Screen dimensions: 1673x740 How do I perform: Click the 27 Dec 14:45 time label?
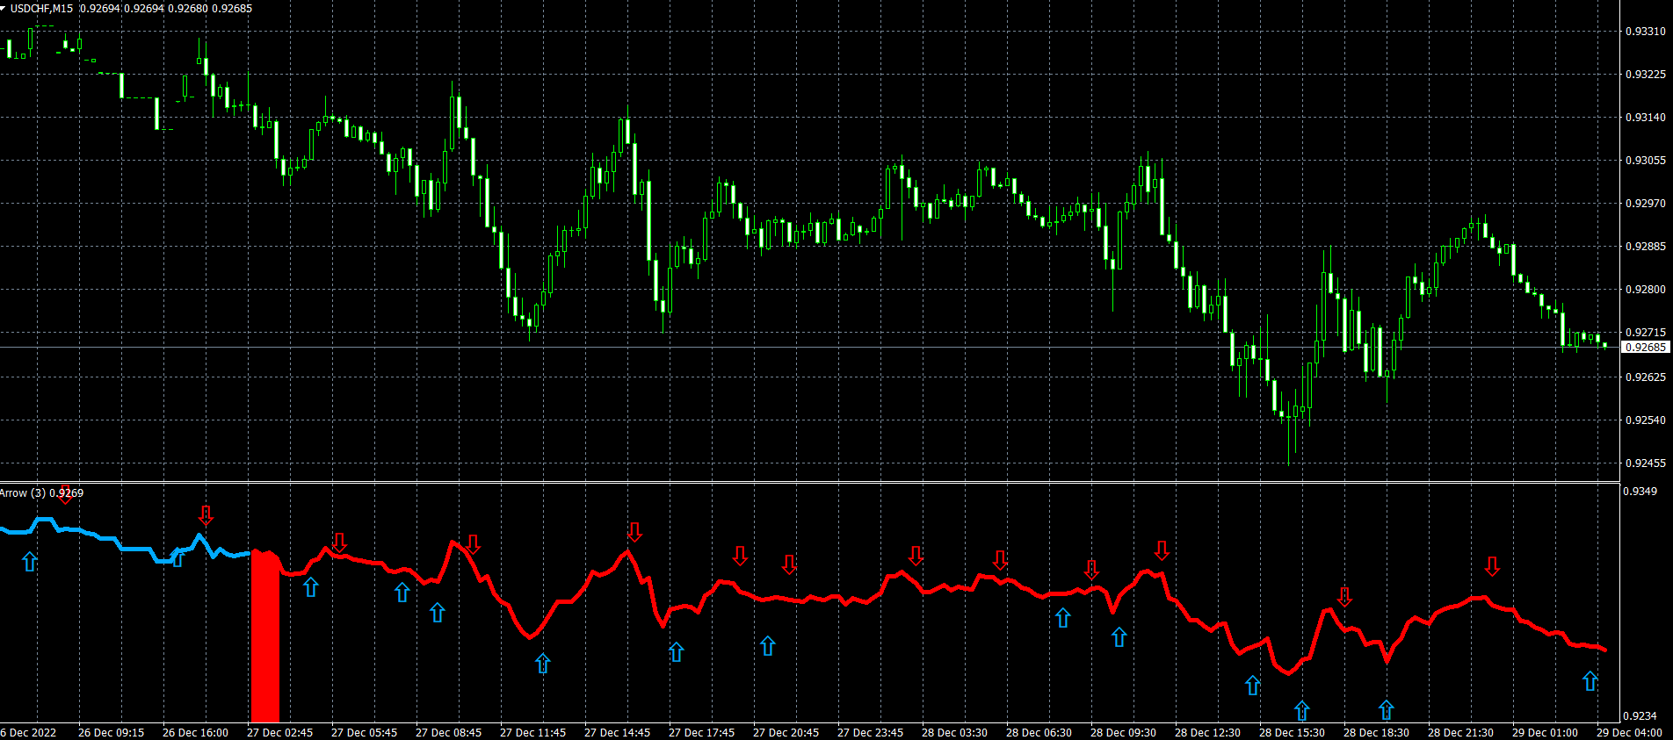point(618,733)
